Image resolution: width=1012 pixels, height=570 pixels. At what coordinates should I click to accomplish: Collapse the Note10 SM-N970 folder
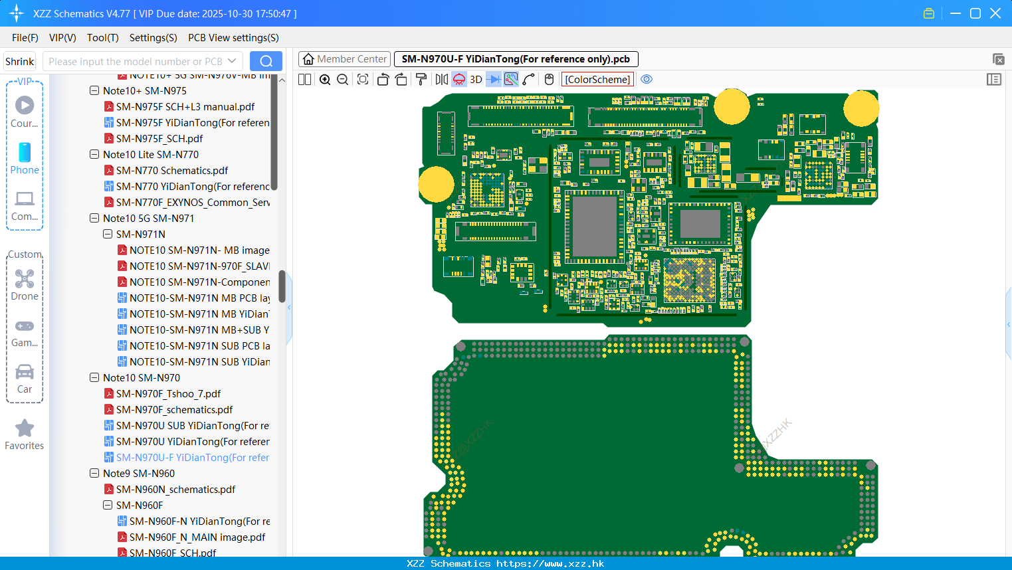coord(94,377)
